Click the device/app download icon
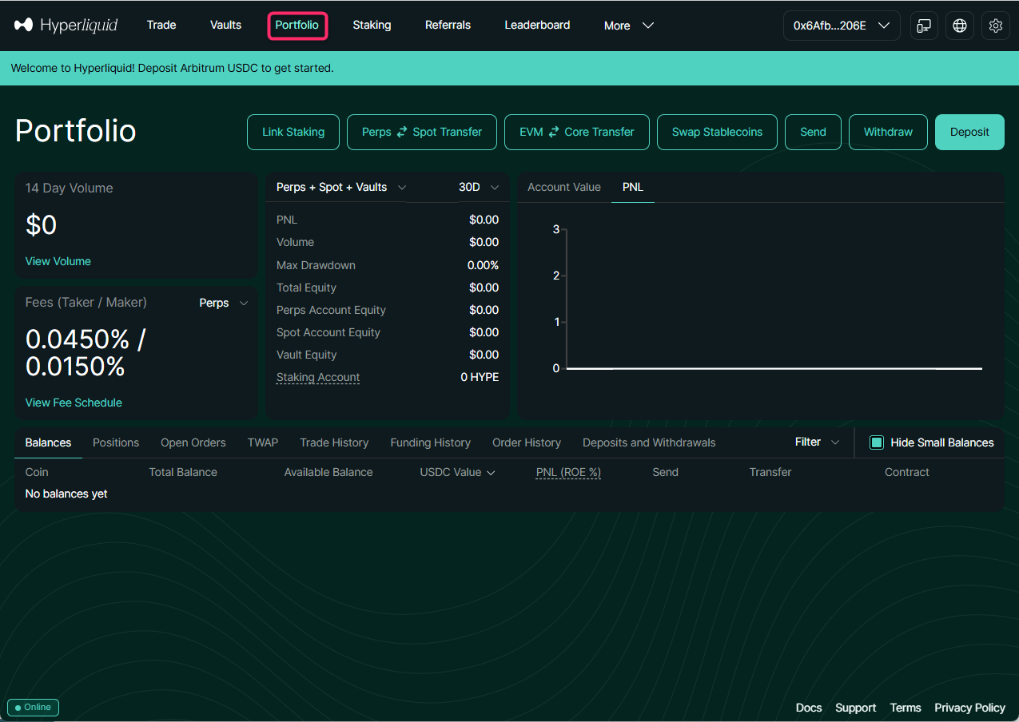The height and width of the screenshot is (722, 1019). (924, 26)
